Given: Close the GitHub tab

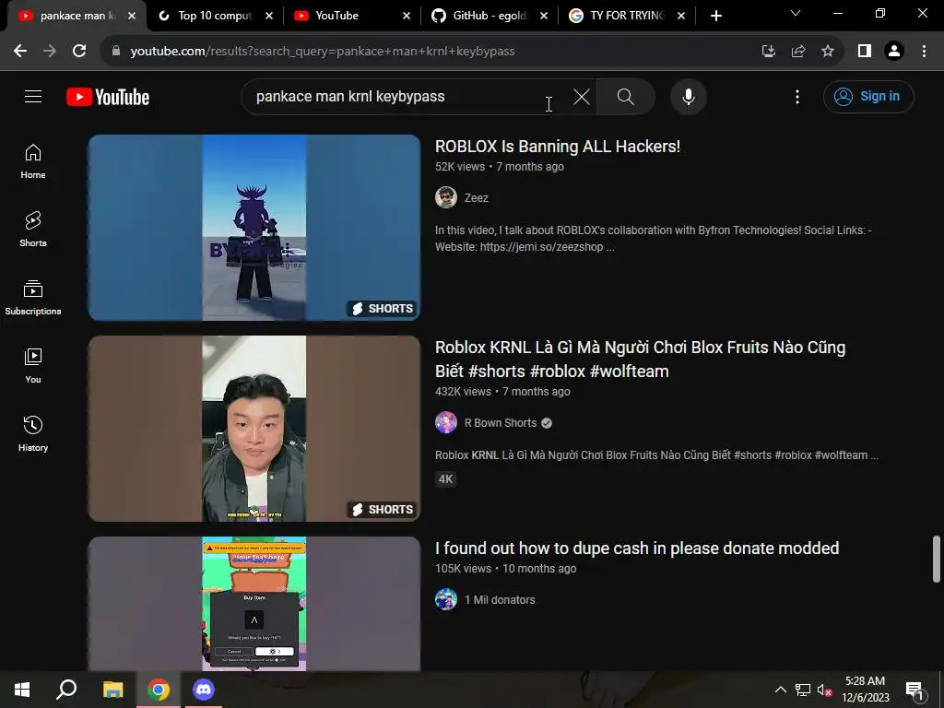Looking at the screenshot, I should tap(544, 16).
